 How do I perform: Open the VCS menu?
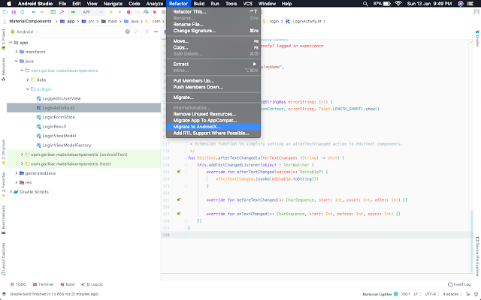247,4
